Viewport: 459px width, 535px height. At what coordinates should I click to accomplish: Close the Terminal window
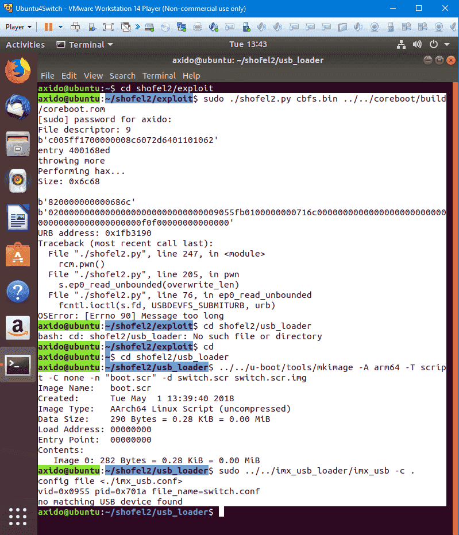[451, 60]
